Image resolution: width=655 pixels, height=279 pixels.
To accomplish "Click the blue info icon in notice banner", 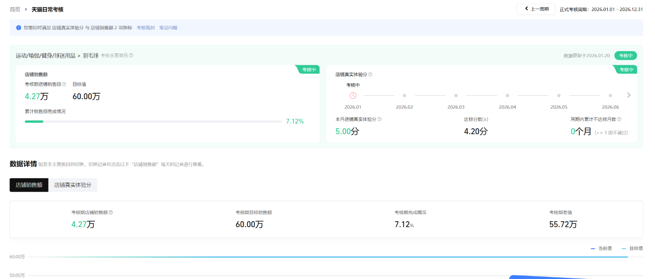I will [x=19, y=28].
